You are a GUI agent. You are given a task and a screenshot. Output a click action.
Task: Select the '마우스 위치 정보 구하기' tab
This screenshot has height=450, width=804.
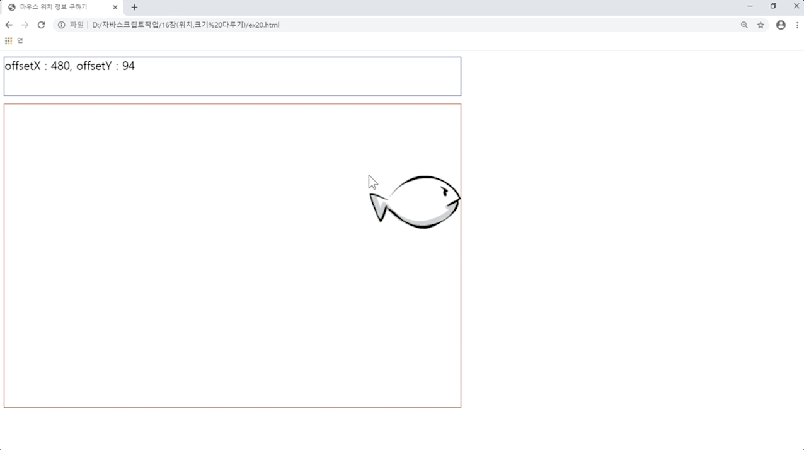coord(62,8)
